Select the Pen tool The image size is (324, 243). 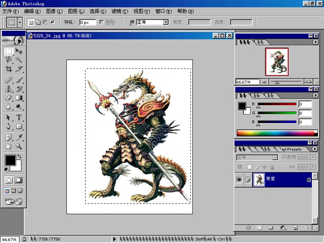tap(9, 126)
